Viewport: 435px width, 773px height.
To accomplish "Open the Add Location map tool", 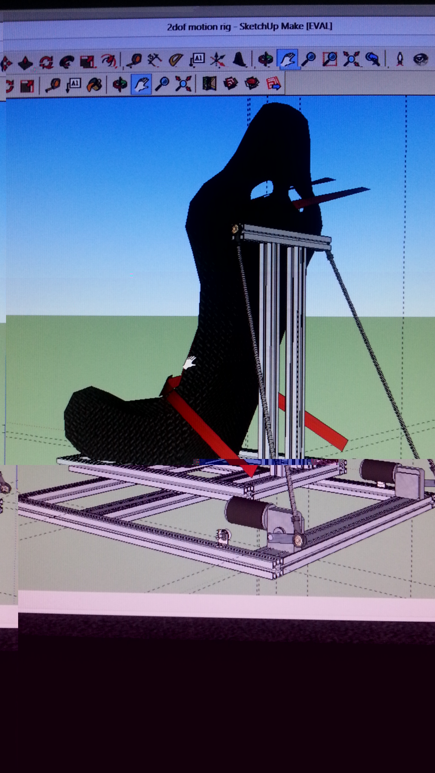I will tap(209, 83).
